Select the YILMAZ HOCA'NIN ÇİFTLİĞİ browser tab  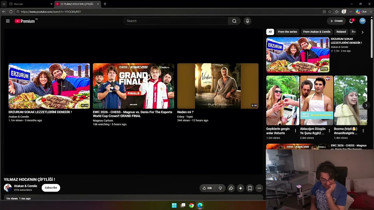pos(77,4)
